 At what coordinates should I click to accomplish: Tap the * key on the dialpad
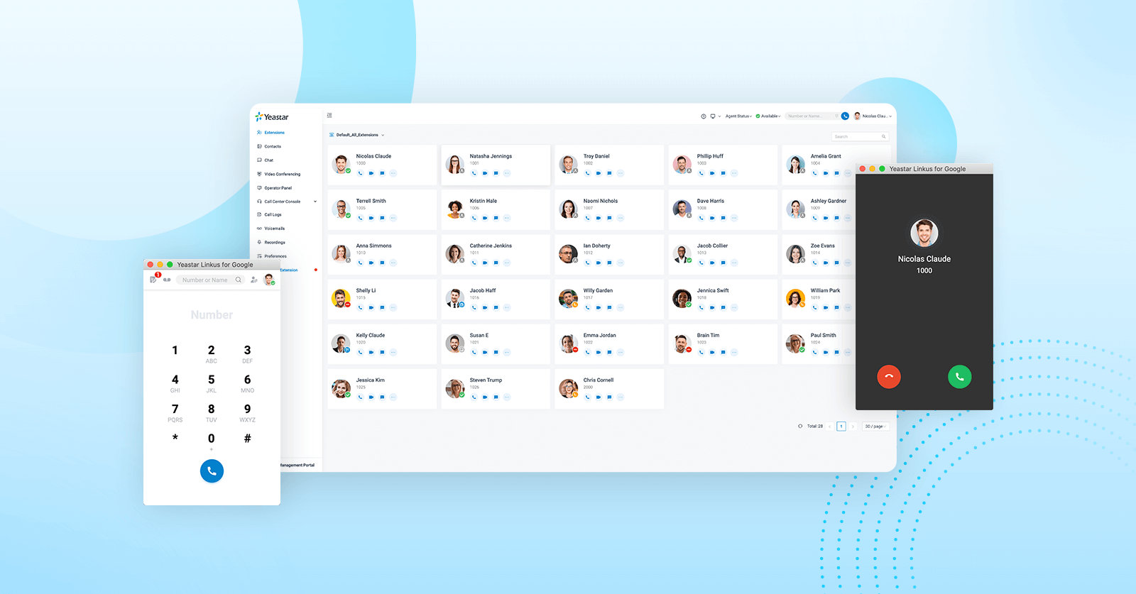coord(175,438)
